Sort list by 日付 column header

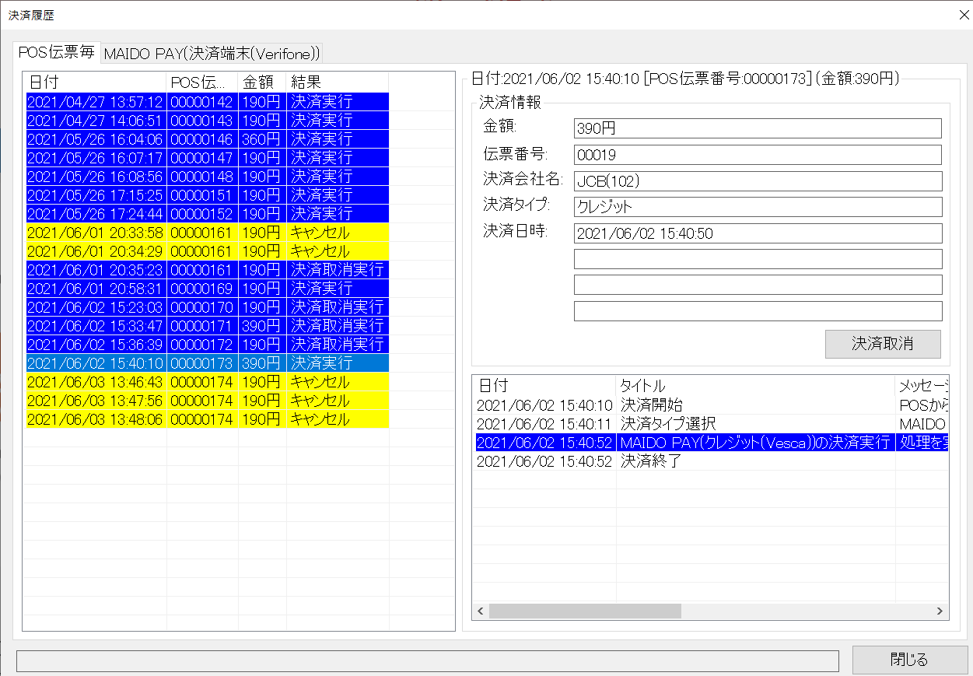point(96,82)
